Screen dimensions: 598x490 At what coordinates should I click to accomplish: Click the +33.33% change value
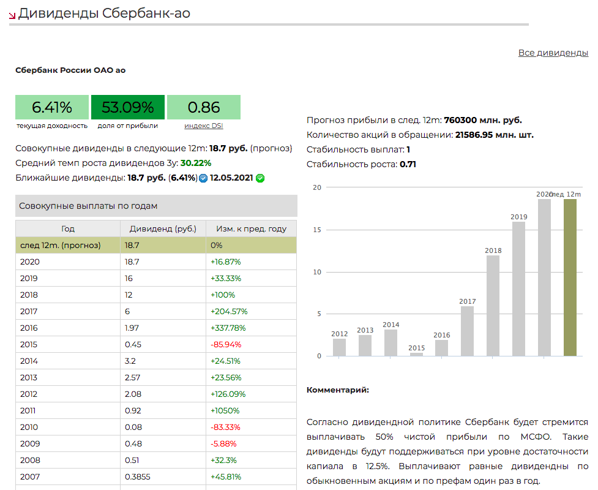point(226,278)
